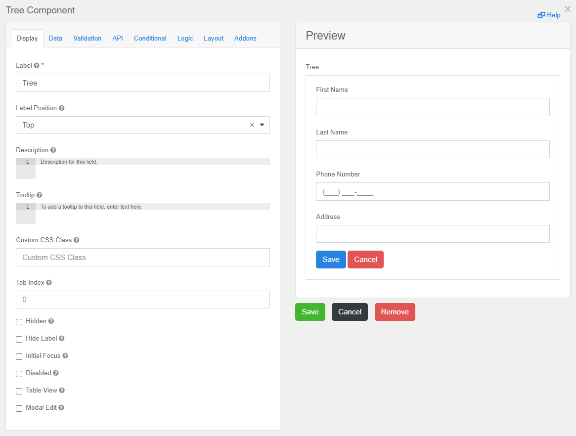Click the green Save button

tap(310, 312)
